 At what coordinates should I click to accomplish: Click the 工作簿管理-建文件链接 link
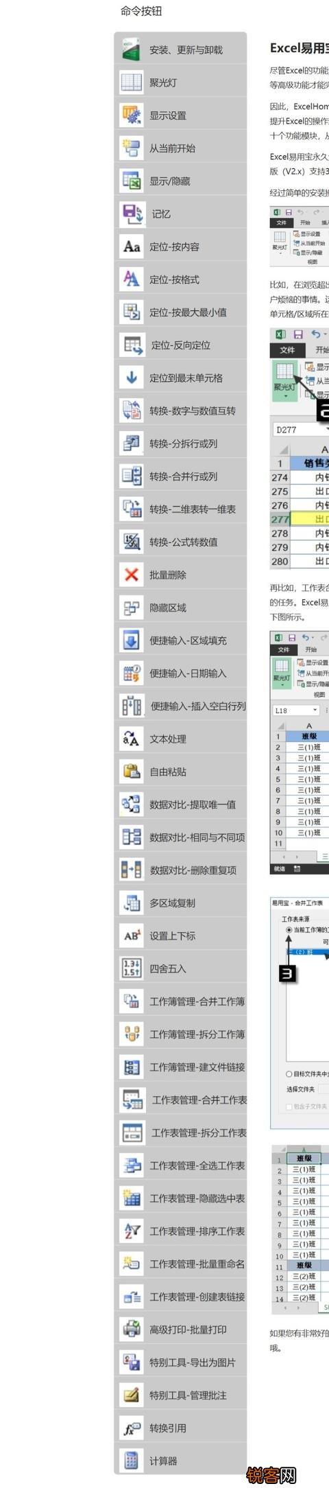197,1067
